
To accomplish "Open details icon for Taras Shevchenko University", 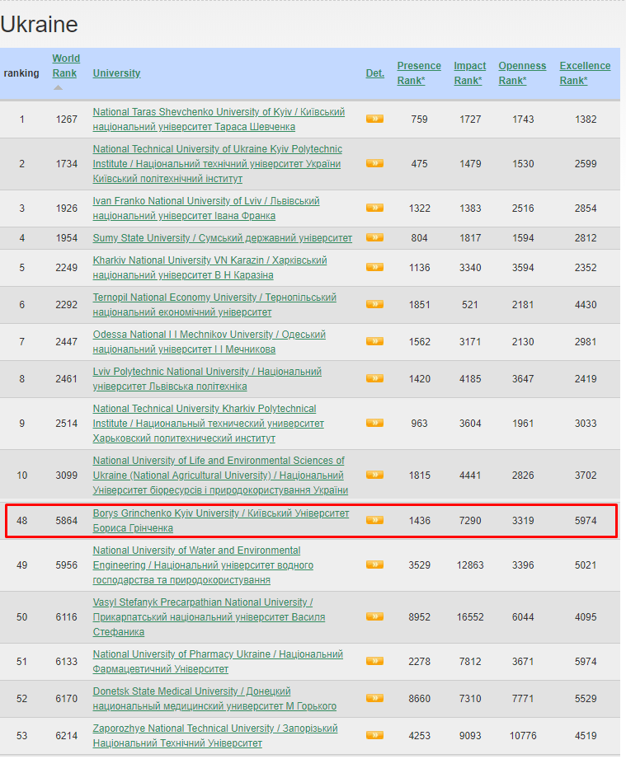I will click(374, 119).
